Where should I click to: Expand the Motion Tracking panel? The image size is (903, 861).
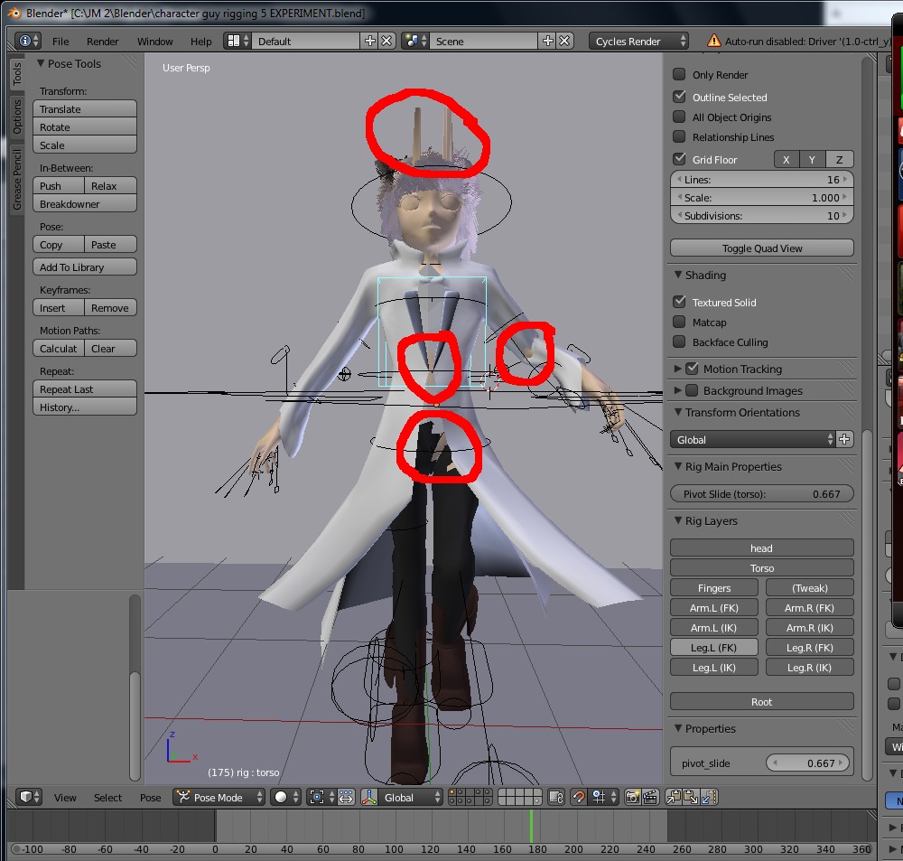pyautogui.click(x=678, y=369)
